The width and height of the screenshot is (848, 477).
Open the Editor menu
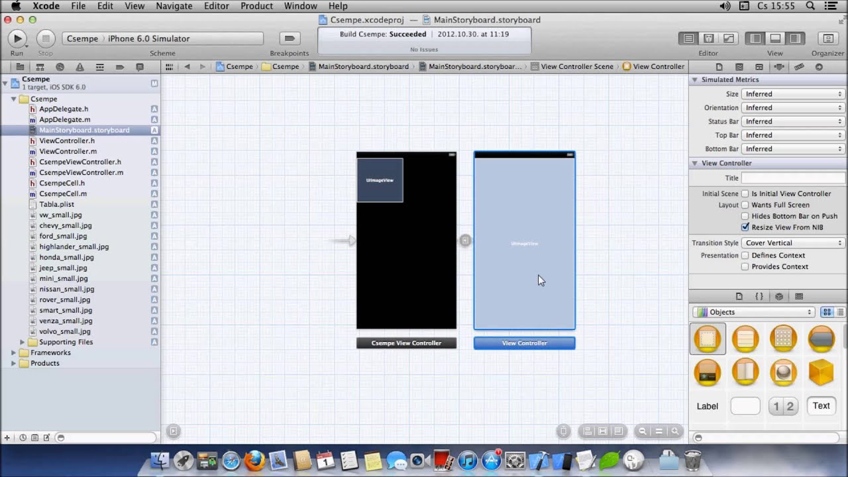[x=217, y=6]
